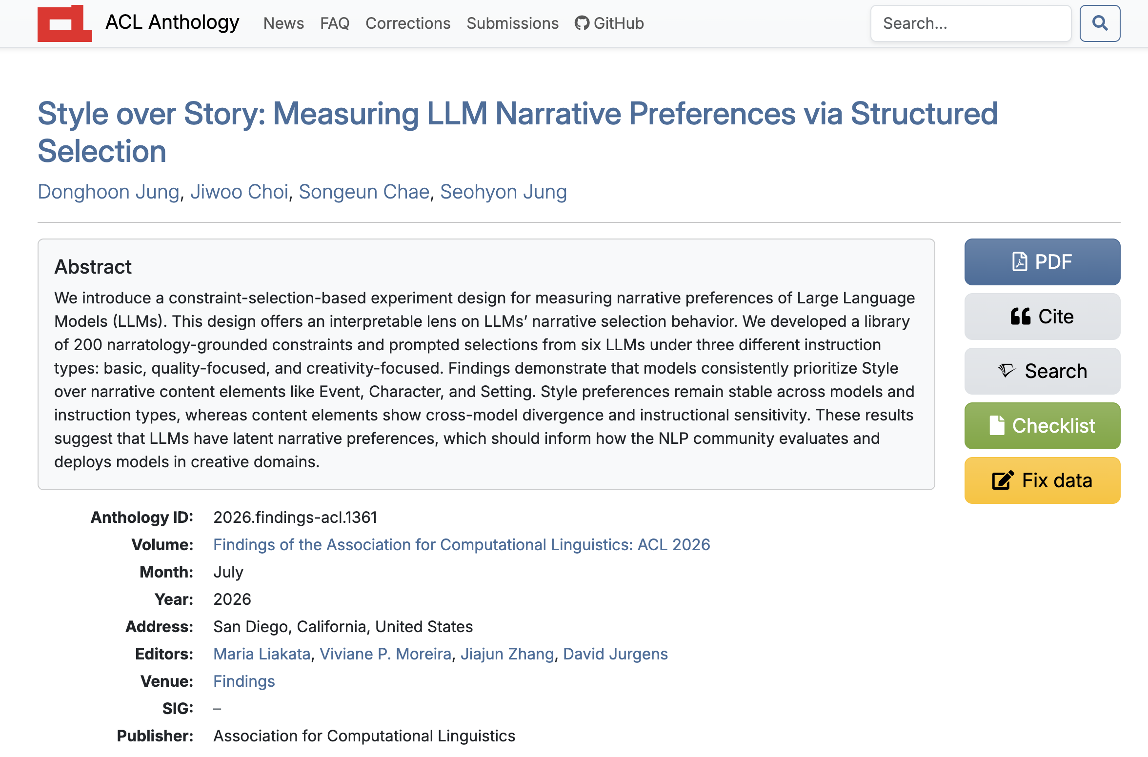Open the Checklist document icon

tap(997, 425)
